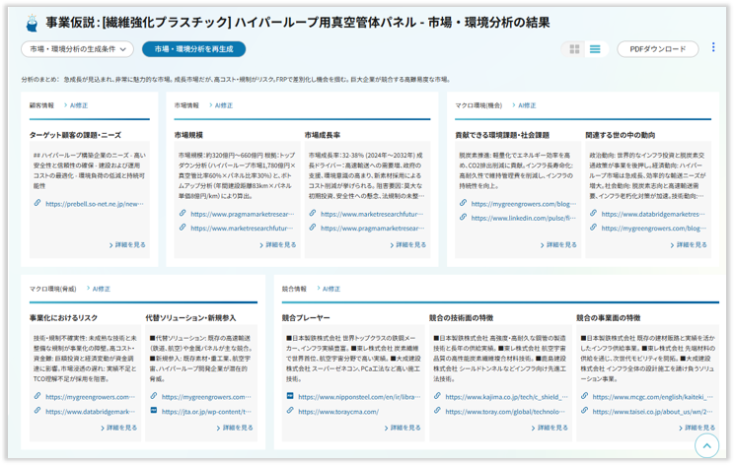Click the link icon beside the linkedin.com URL
Screen dimensions: 734x465
464,218
